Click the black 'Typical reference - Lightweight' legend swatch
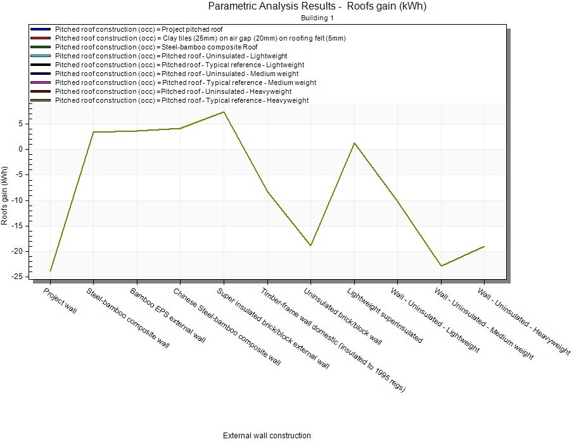The height and width of the screenshot is (444, 574). point(41,65)
